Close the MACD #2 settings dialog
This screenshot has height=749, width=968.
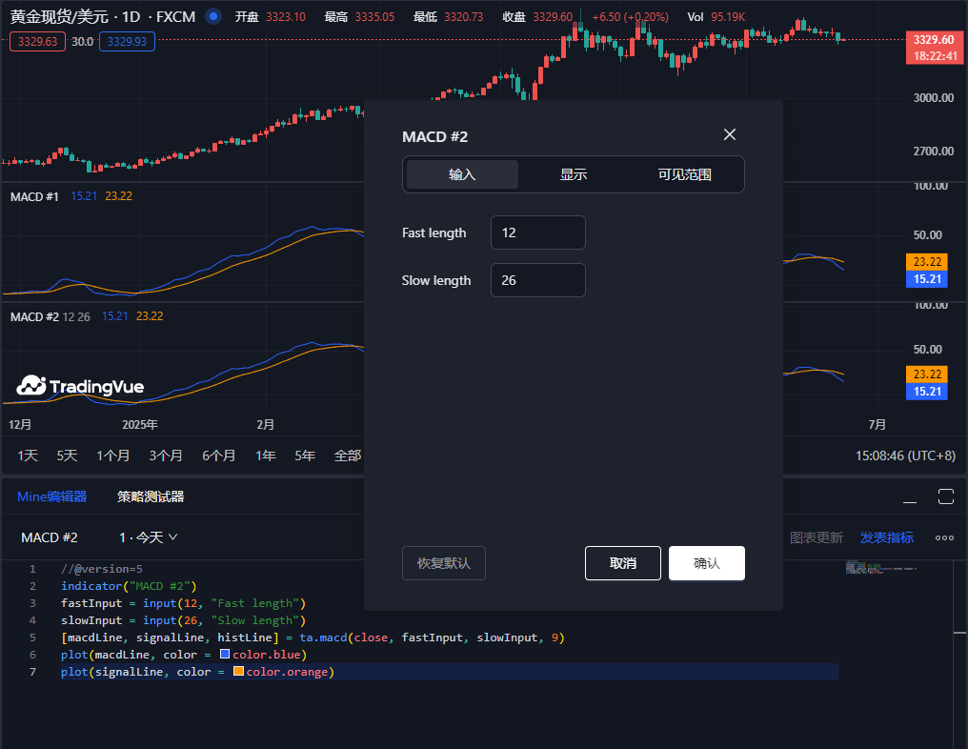[730, 134]
